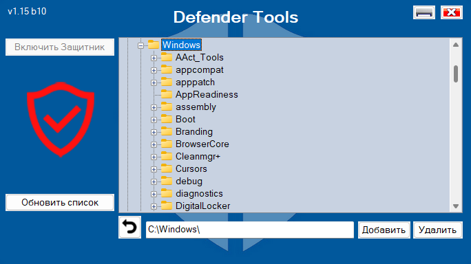Click the diagnostics folder icon
Screen dimensions: 471x264
[x=167, y=193]
